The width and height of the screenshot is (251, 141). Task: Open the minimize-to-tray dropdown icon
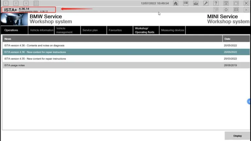click(x=226, y=3)
